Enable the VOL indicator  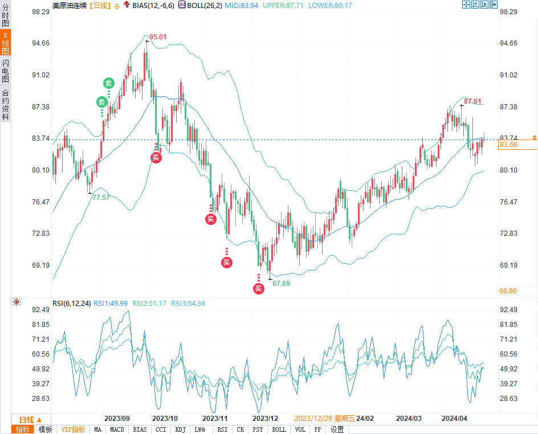tap(300, 429)
